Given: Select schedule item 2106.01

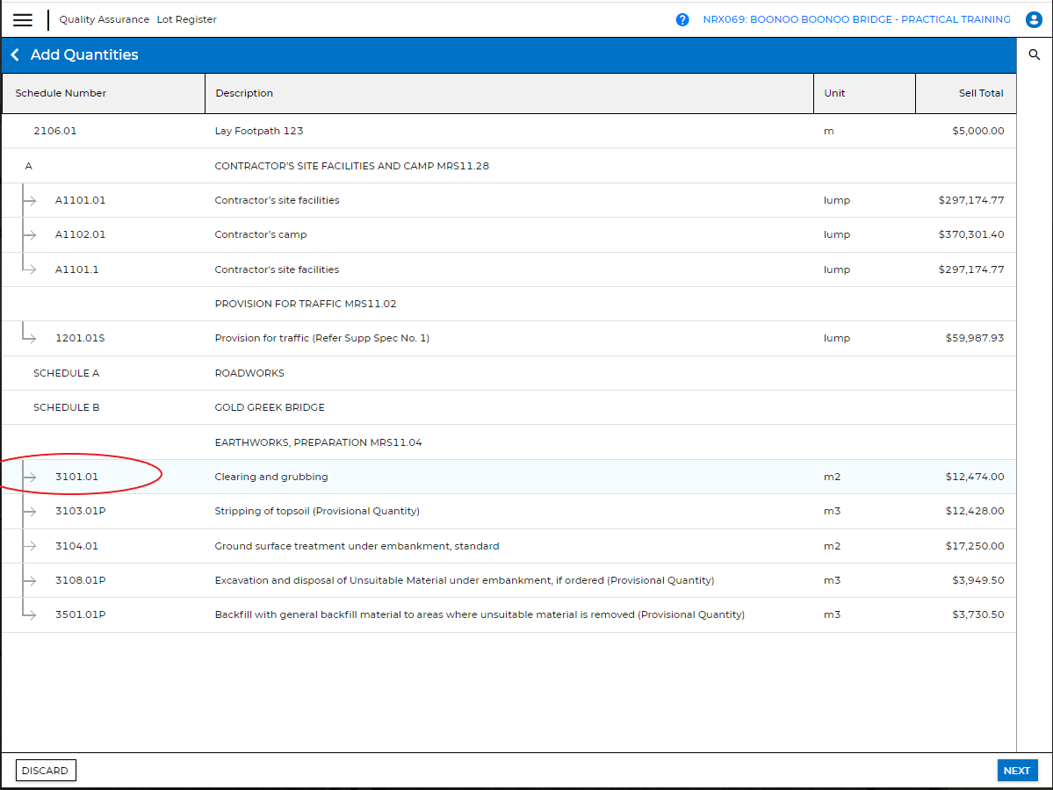Looking at the screenshot, I should coord(55,131).
